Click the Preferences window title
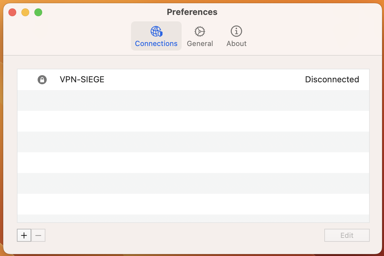This screenshot has height=256, width=384. [x=192, y=12]
